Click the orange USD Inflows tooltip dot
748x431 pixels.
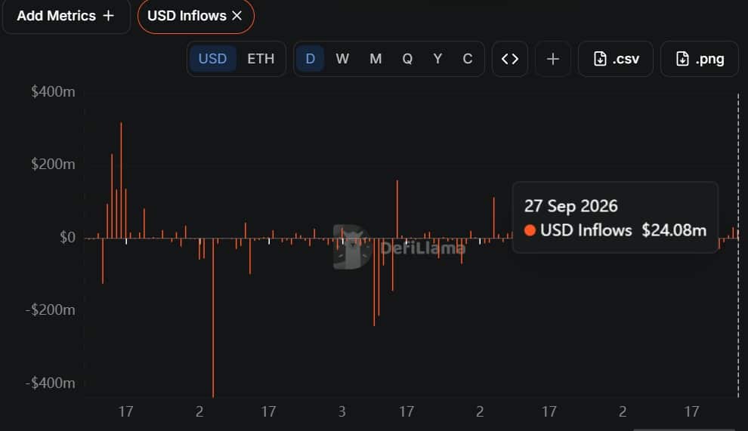530,230
